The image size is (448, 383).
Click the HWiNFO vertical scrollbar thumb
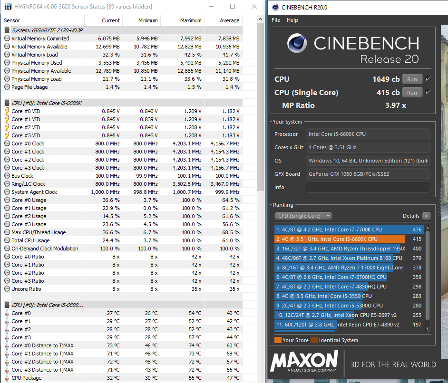[260, 107]
